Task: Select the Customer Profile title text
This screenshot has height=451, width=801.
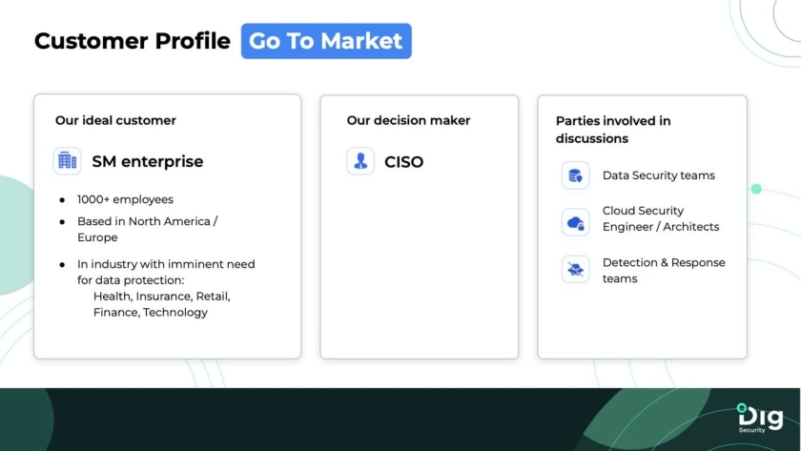Action: [132, 41]
